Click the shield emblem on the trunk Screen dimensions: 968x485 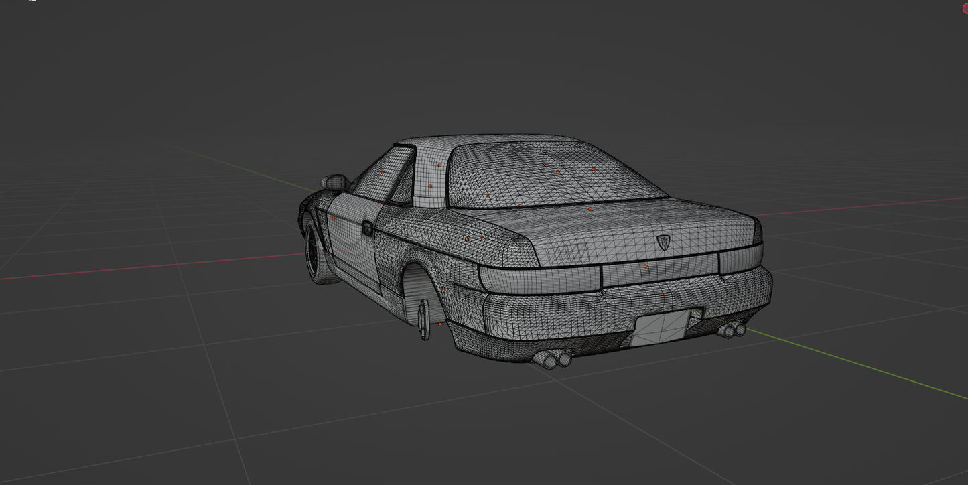tap(663, 242)
